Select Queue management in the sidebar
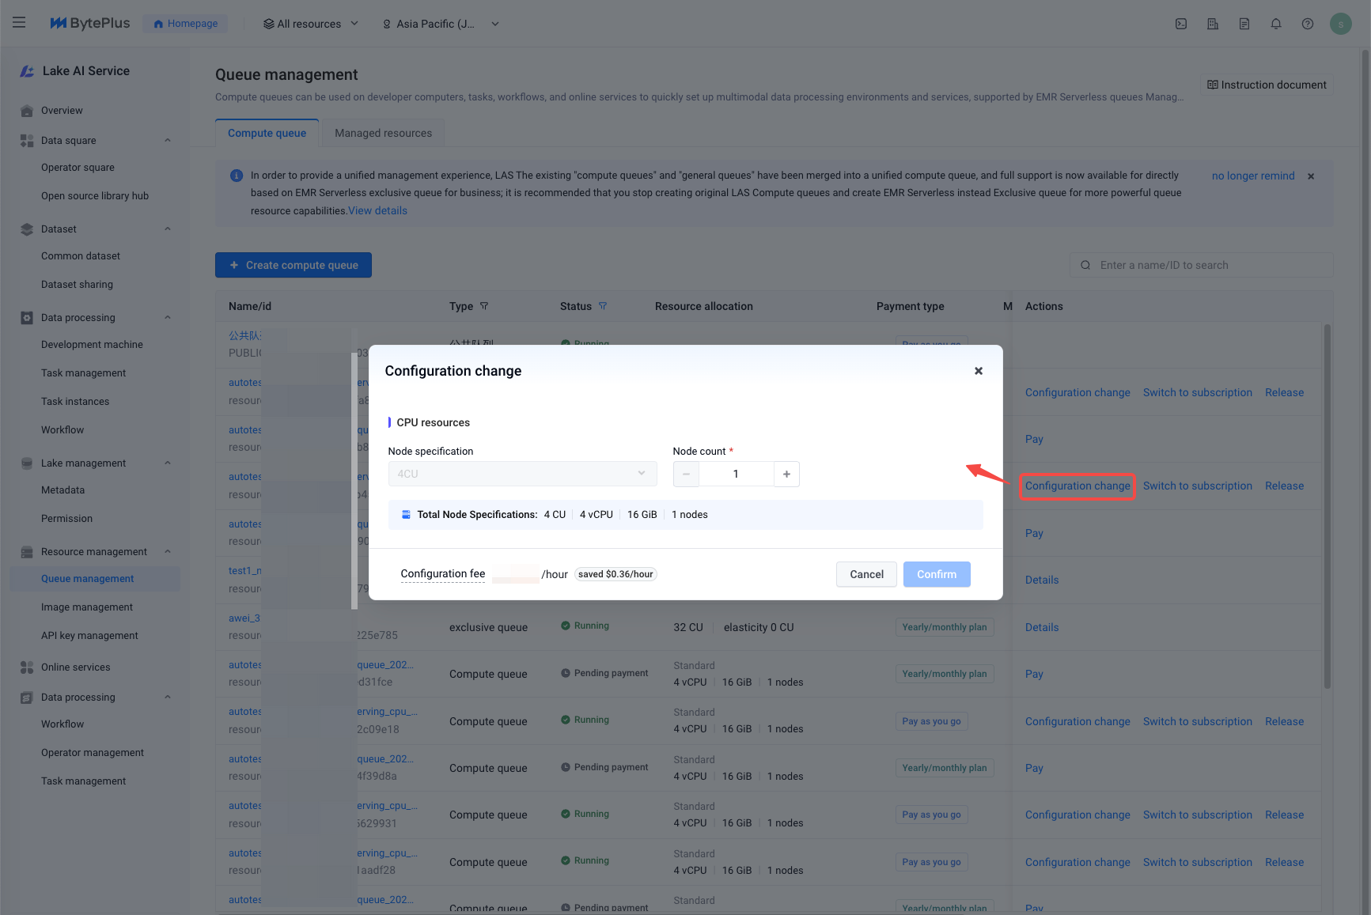The width and height of the screenshot is (1371, 915). [x=87, y=579]
